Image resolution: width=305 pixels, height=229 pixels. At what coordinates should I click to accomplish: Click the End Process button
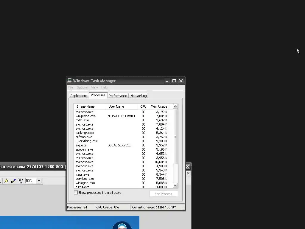[164, 194]
